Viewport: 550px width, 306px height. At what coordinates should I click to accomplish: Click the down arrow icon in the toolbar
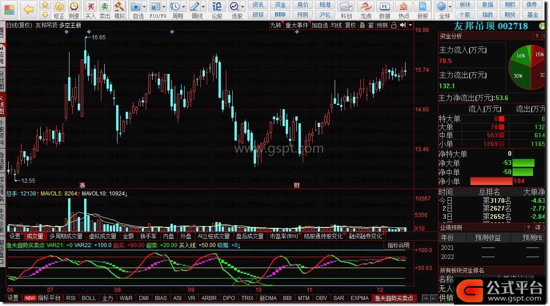pos(45,15)
